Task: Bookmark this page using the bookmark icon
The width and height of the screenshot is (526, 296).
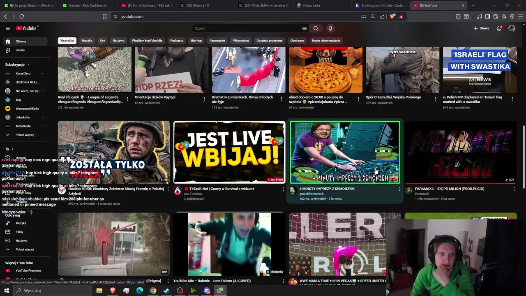Action: tap(104, 16)
